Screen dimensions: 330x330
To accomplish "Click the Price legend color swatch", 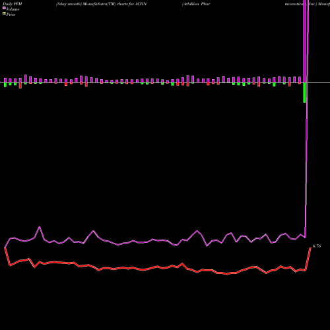I will 4,14.
